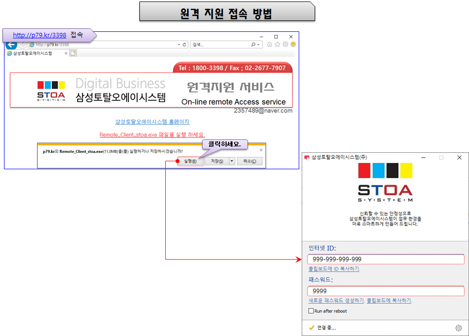
Task: Open favorites star icon
Action: [277, 45]
